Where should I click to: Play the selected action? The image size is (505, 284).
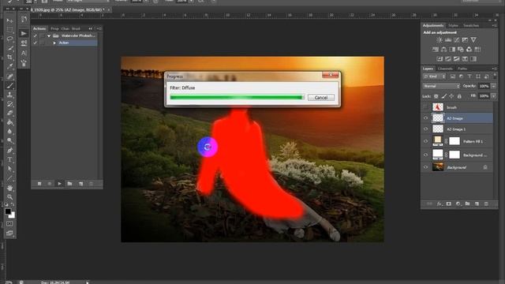point(60,184)
